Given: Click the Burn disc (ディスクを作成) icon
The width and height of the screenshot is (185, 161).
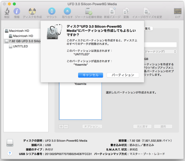Looking at the screenshot, I should (32, 11).
